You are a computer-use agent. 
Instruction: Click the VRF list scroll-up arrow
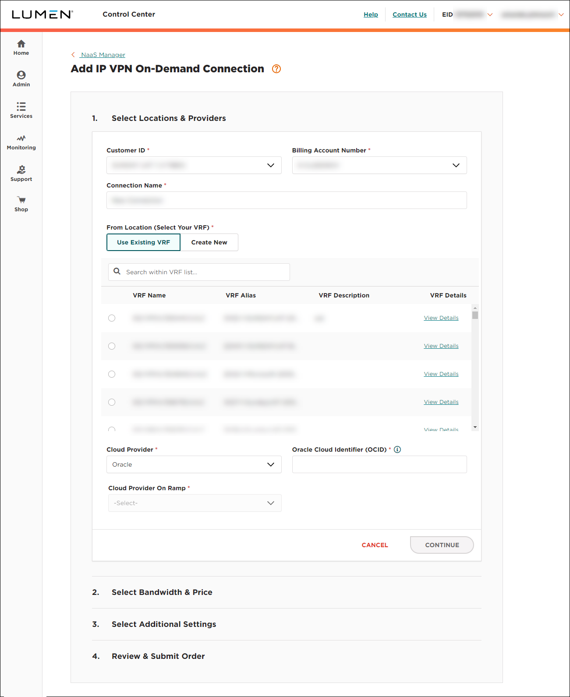475,308
